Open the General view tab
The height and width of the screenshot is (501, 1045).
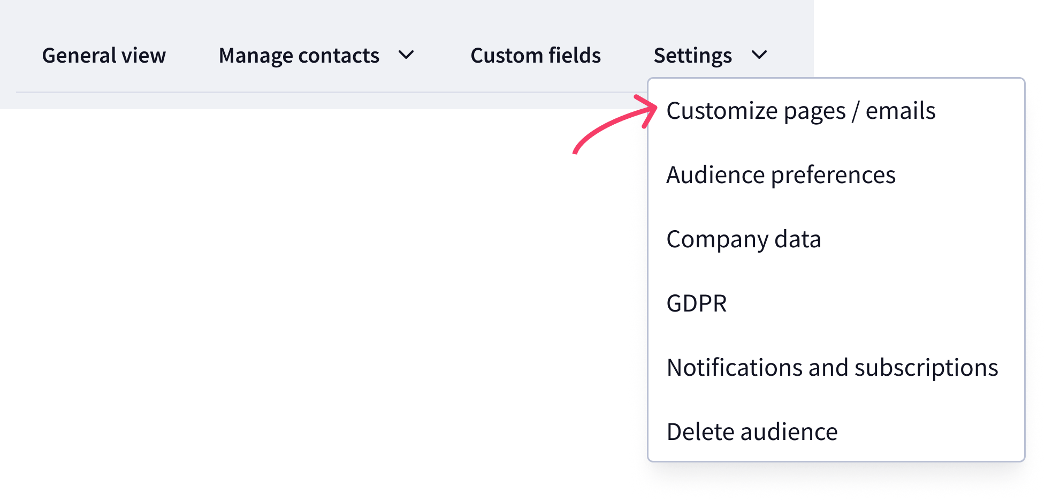tap(104, 56)
